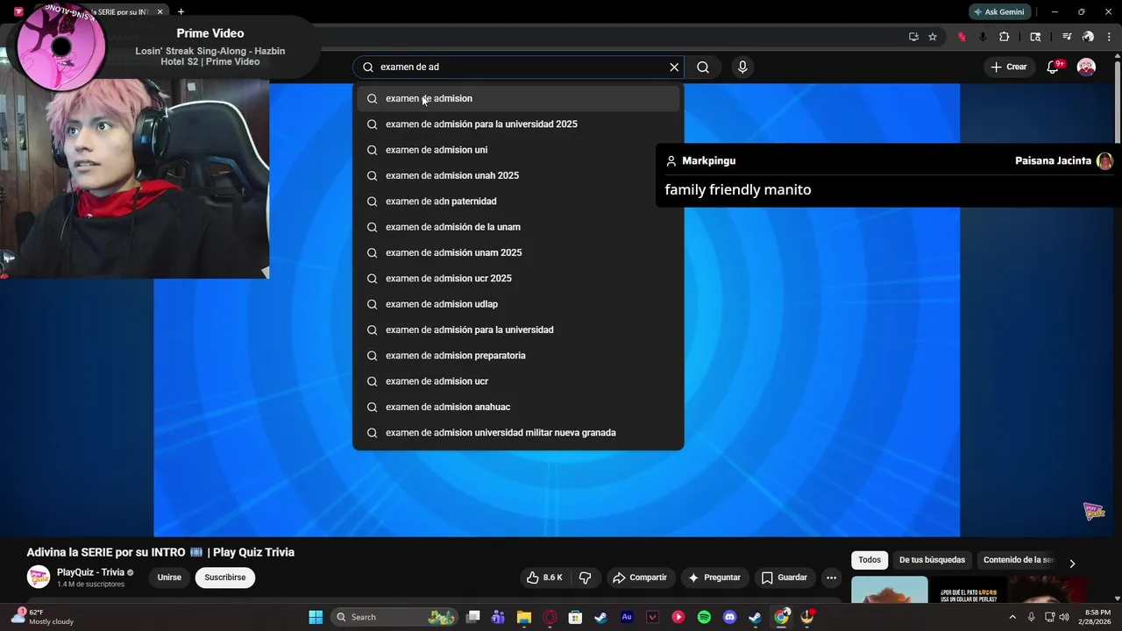Open the Windows Start menu
1122x631 pixels.
pos(316,617)
